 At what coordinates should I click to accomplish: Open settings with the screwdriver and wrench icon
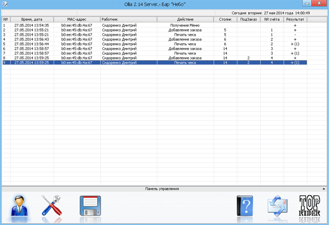51,205
